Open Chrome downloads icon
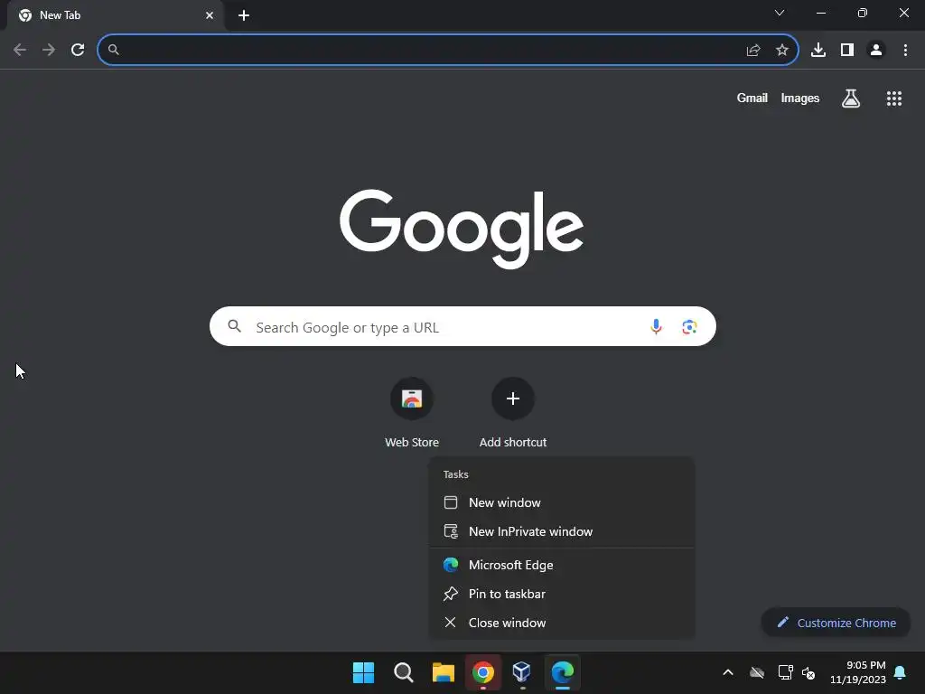The width and height of the screenshot is (925, 694). tap(818, 51)
